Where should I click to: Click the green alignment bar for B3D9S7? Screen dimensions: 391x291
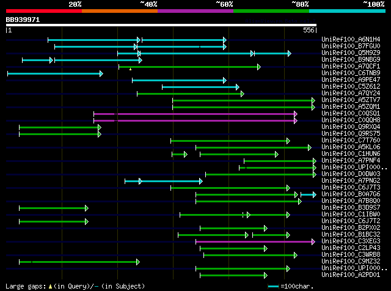pyautogui.click(x=54, y=208)
